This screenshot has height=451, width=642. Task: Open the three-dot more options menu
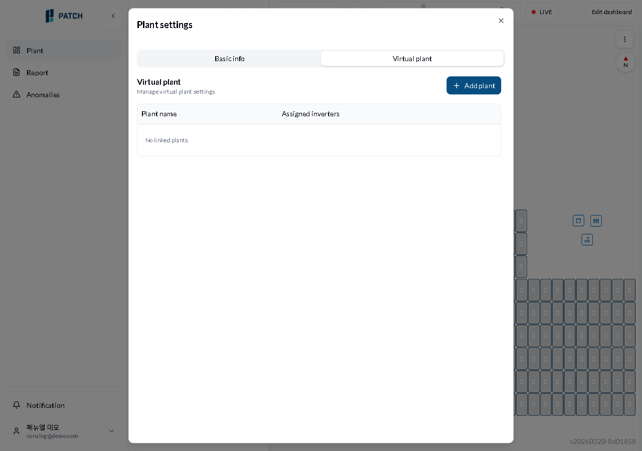tap(624, 39)
